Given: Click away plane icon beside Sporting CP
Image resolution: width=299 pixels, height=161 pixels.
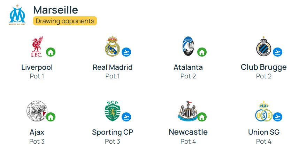Looking at the screenshot, I should (126, 117).
